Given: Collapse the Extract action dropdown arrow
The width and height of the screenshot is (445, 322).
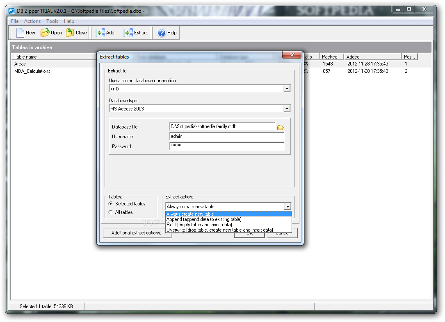Looking at the screenshot, I should [288, 207].
